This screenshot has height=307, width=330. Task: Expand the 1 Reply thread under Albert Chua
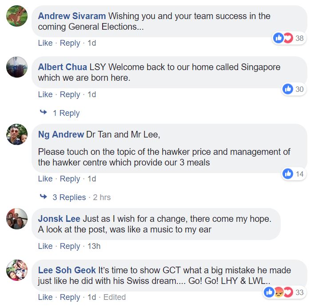(x=66, y=113)
